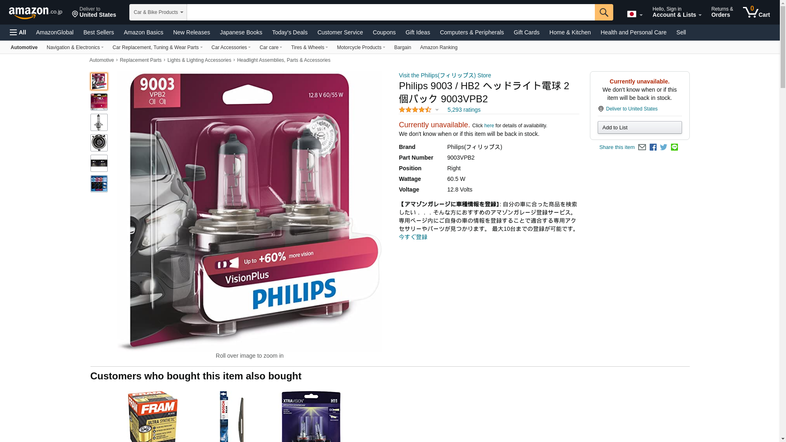Select the Best Sellers nav item
Viewport: 786px width, 442px height.
(99, 32)
